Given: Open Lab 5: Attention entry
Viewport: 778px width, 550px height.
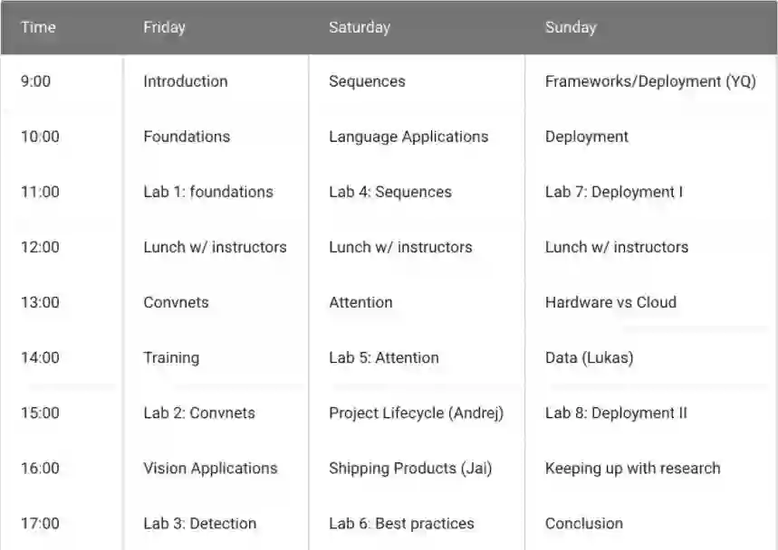Looking at the screenshot, I should click(383, 357).
